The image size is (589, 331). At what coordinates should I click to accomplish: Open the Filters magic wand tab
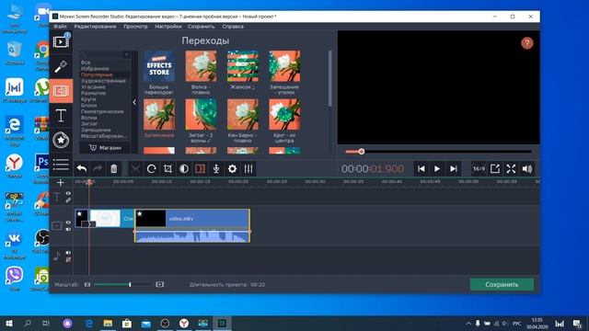coord(61,66)
